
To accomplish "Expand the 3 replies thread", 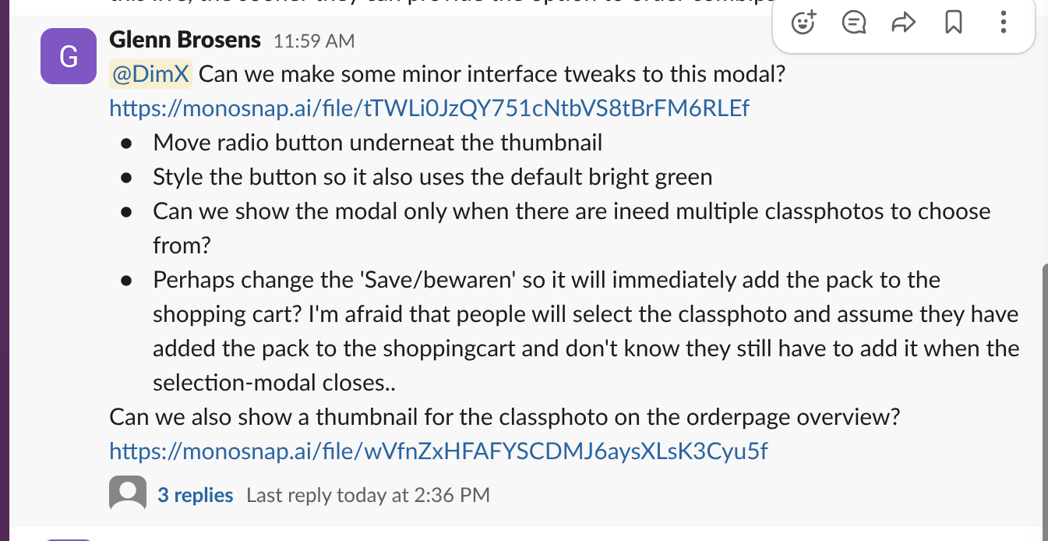I will point(196,495).
